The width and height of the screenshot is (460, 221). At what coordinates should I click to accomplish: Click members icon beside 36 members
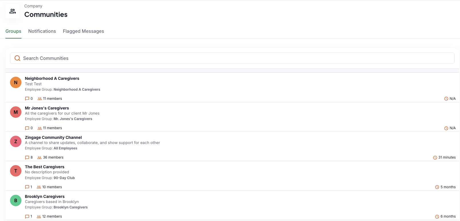40,157
